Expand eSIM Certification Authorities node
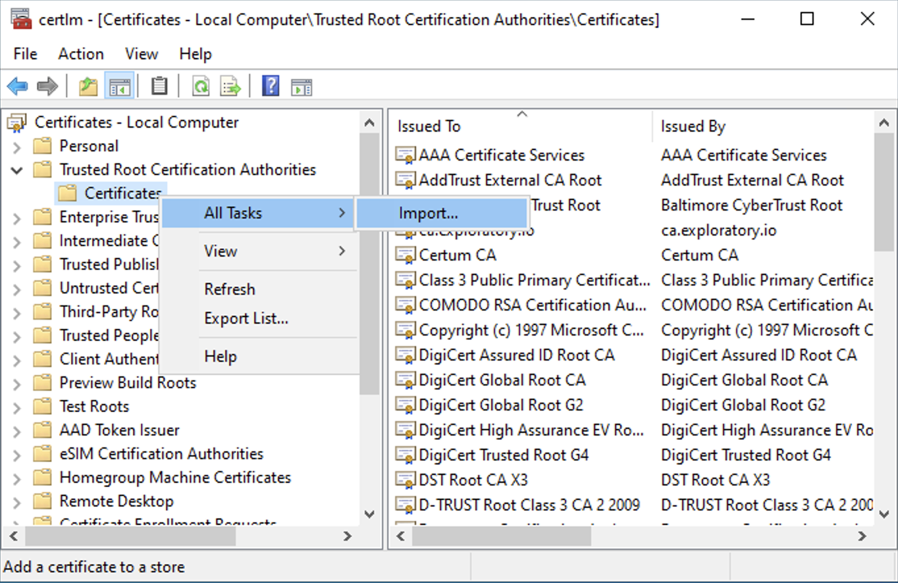This screenshot has width=898, height=583. 17,454
